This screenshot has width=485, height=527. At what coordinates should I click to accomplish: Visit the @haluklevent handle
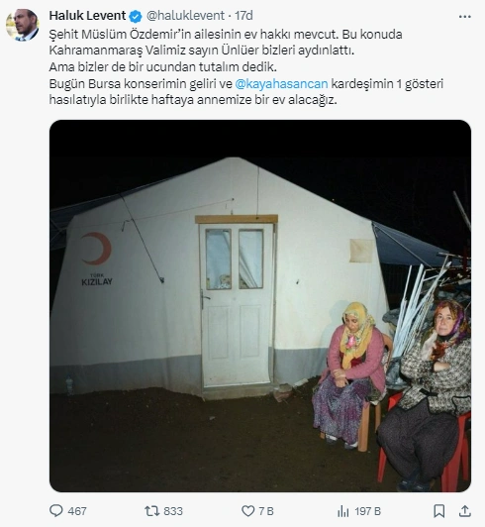coord(185,16)
